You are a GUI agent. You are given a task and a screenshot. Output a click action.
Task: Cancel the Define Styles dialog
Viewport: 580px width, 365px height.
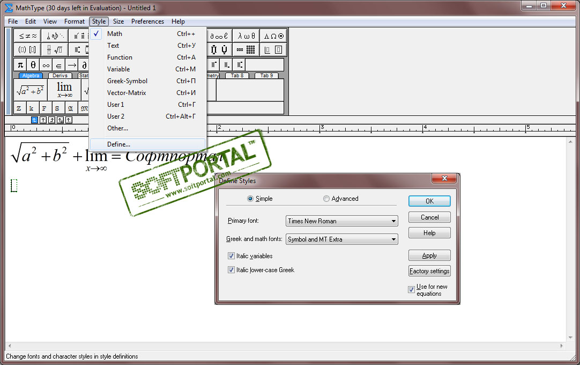pos(429,217)
